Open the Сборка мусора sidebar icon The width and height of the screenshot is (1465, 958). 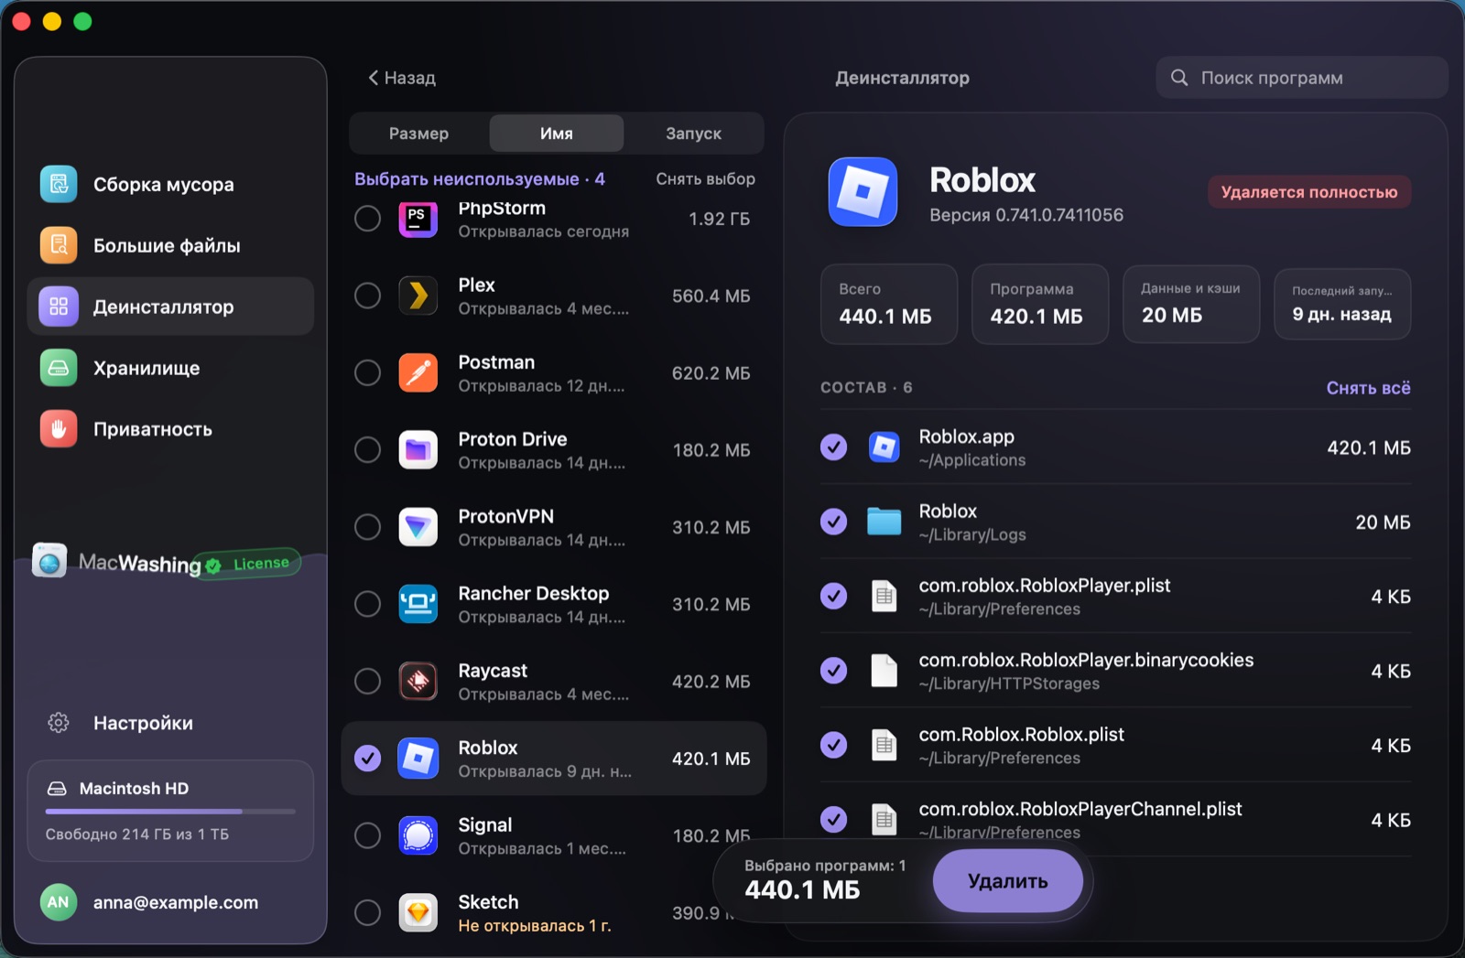tap(59, 184)
